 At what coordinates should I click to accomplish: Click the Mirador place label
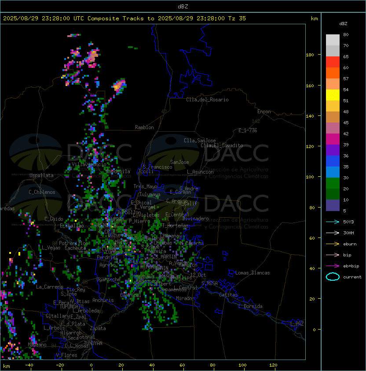click(x=185, y=298)
